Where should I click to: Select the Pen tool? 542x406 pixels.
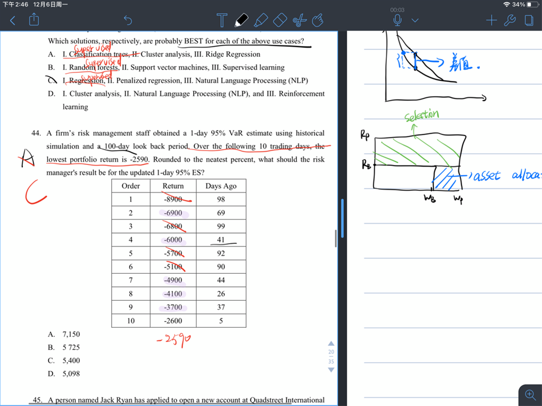[241, 20]
